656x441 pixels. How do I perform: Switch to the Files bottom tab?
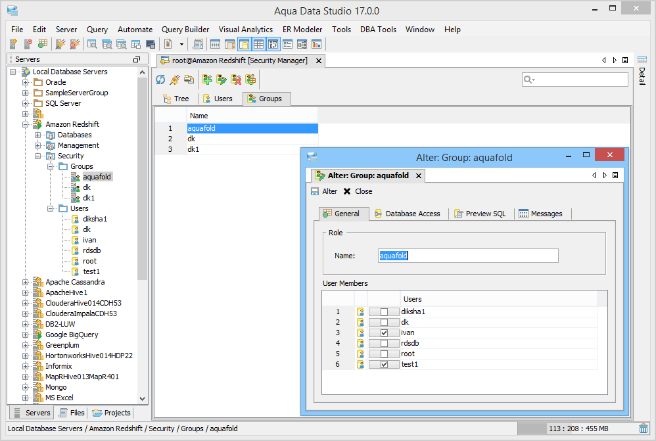point(72,413)
